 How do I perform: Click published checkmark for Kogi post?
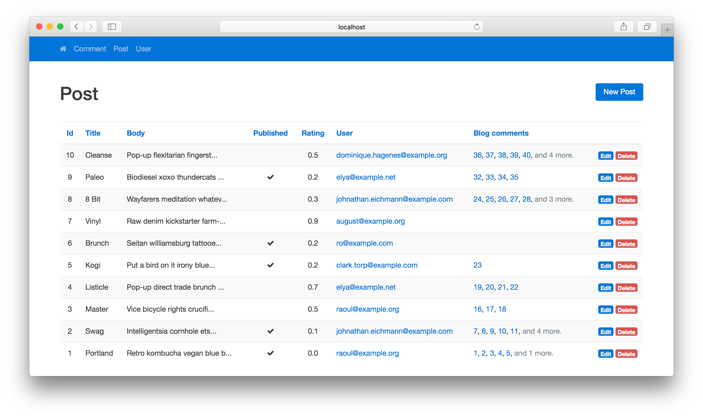270,265
